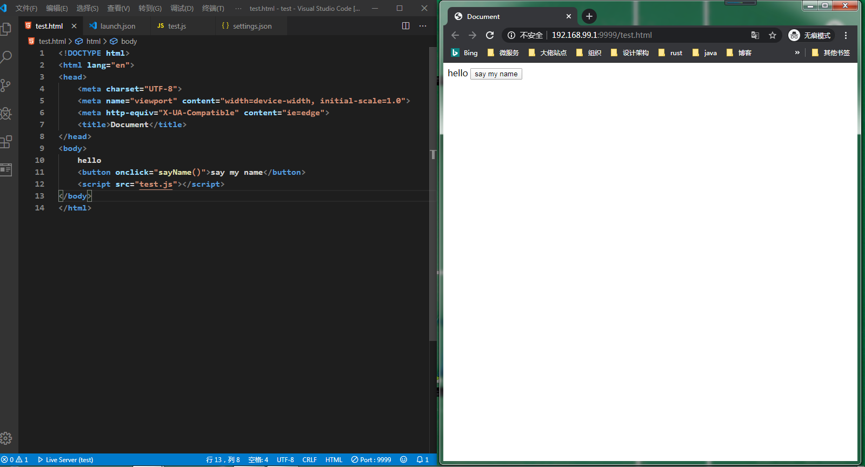Screen dimensions: 865x467
Task: Open the 查看(V) menu
Action: pyautogui.click(x=118, y=8)
